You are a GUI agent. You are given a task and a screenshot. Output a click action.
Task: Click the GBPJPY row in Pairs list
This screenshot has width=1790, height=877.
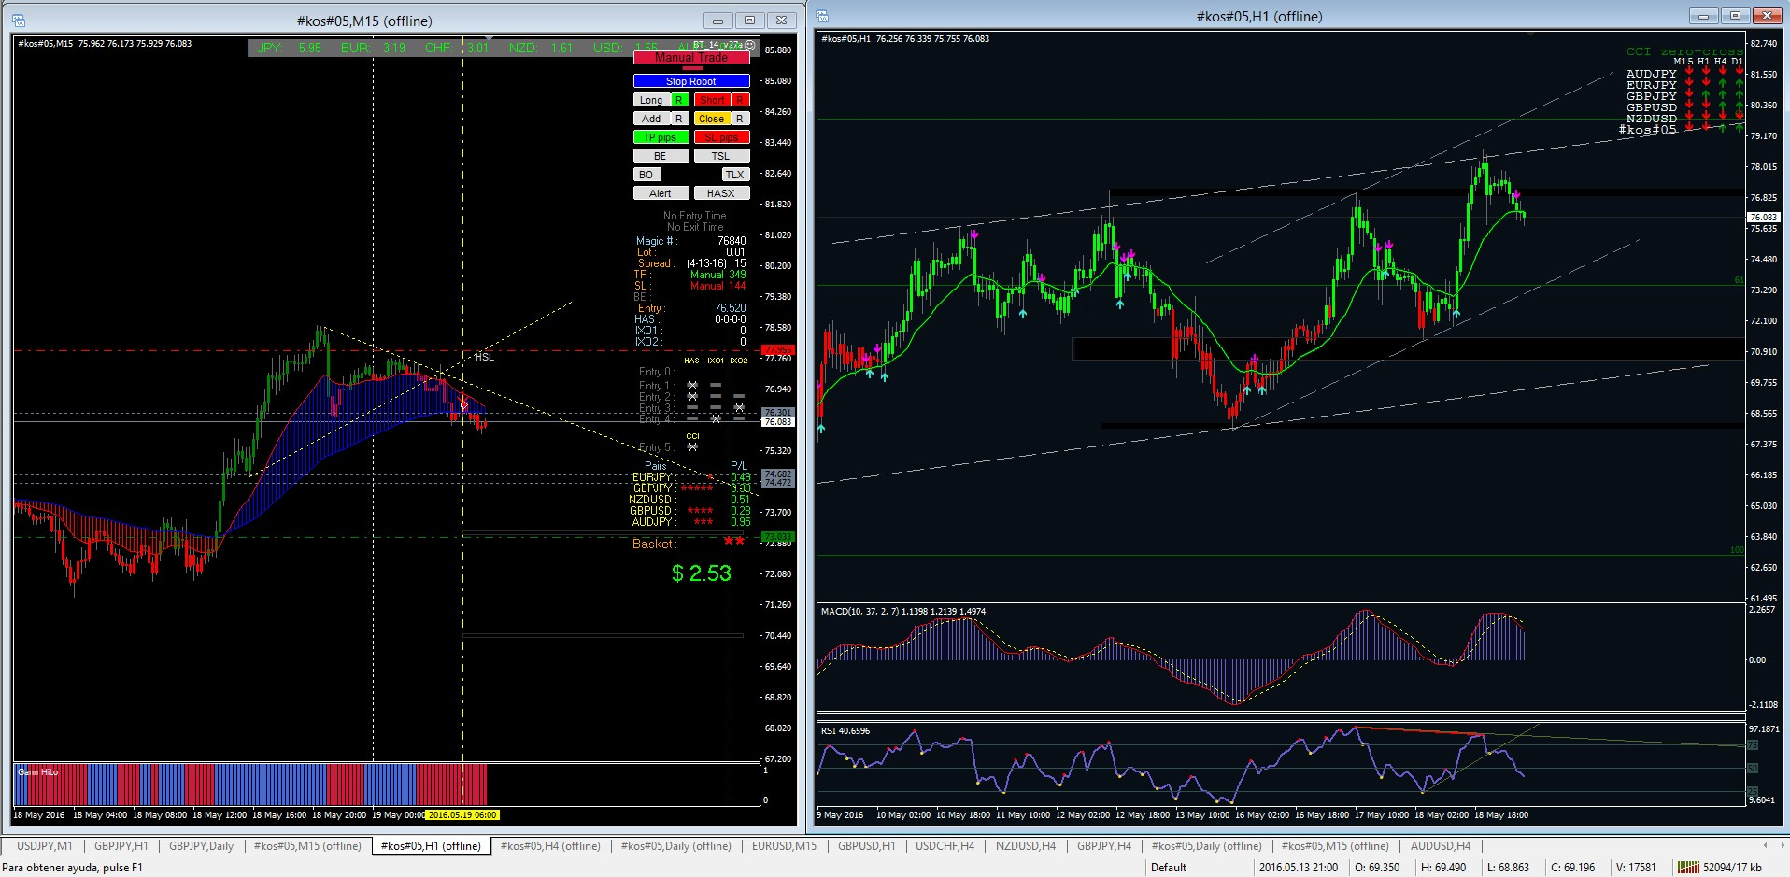coord(691,488)
